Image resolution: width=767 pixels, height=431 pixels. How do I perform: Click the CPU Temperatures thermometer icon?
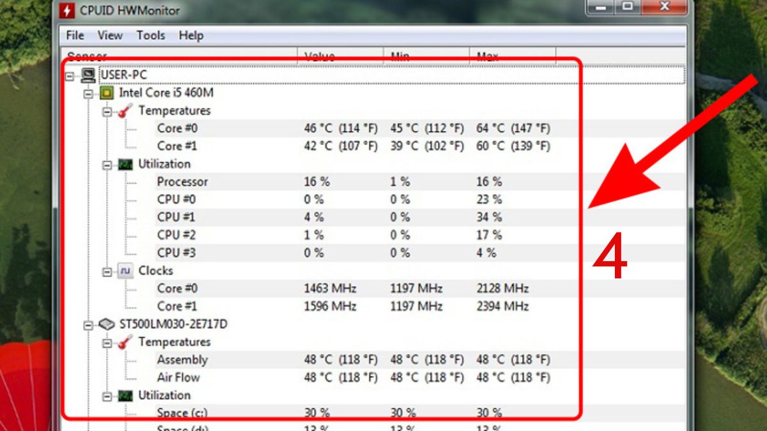[125, 111]
